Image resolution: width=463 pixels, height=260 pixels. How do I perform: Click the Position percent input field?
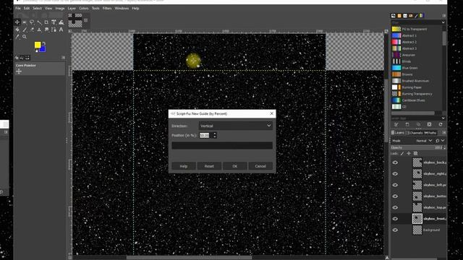click(x=205, y=135)
